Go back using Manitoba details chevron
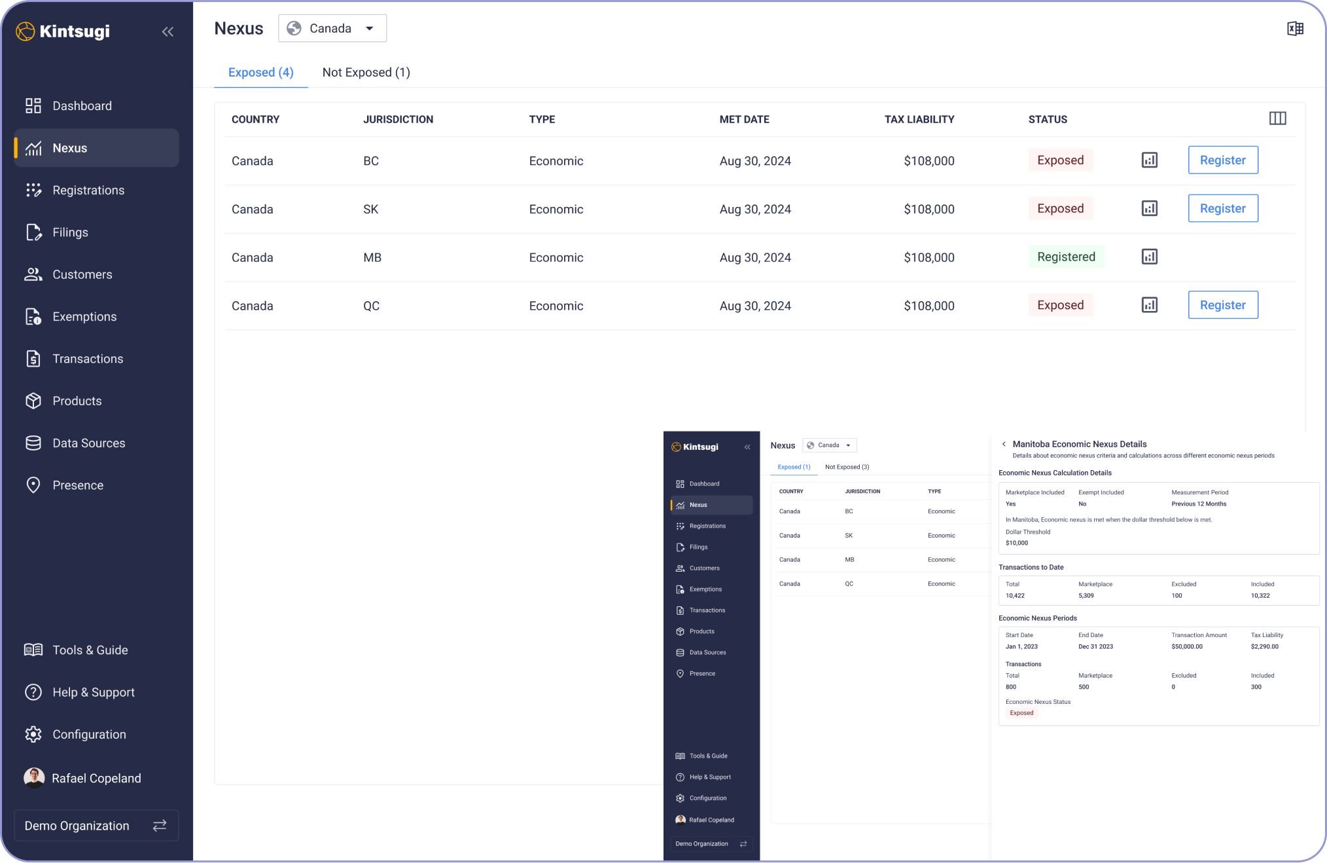This screenshot has height=863, width=1327. click(1004, 444)
